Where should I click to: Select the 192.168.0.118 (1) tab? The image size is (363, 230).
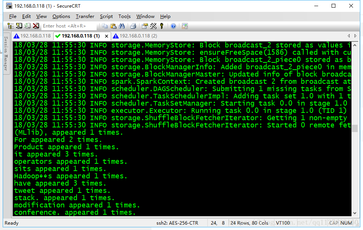[80, 36]
